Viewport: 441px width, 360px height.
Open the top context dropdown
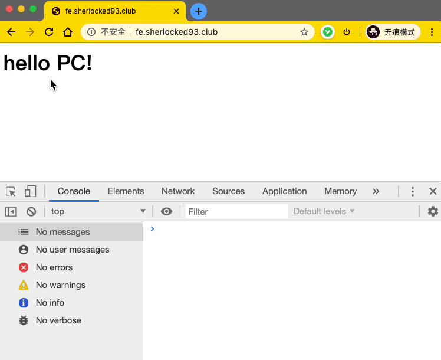point(98,211)
